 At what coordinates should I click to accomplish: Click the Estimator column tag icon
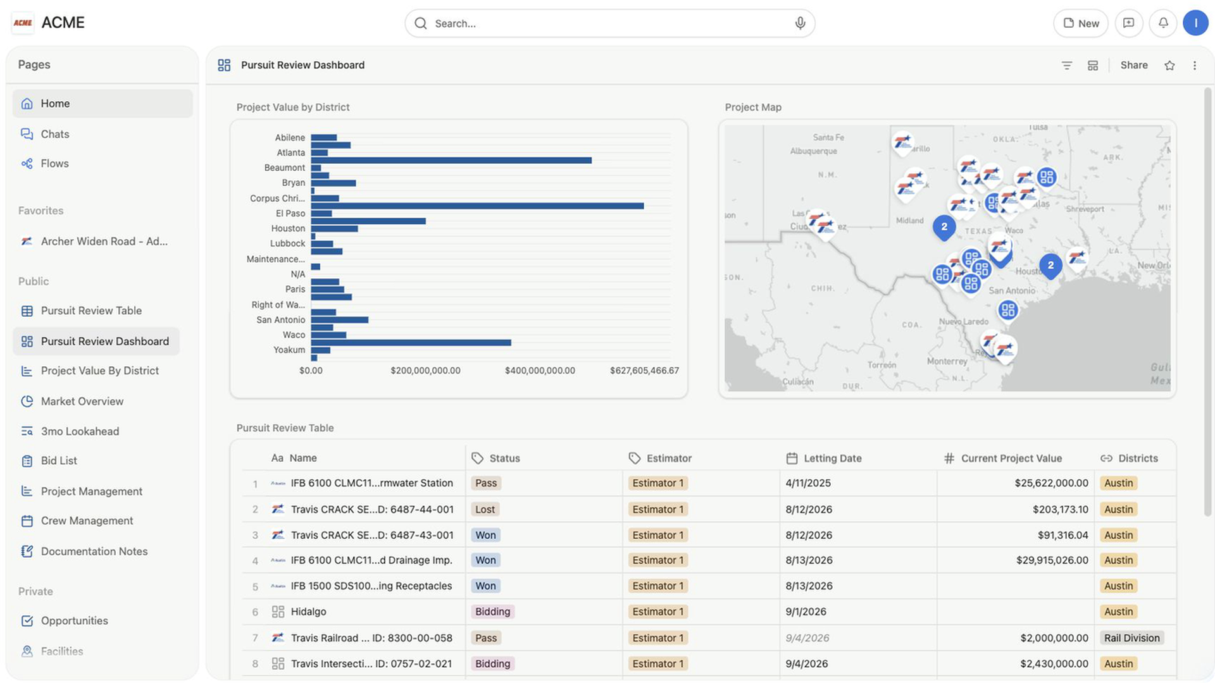pos(635,458)
